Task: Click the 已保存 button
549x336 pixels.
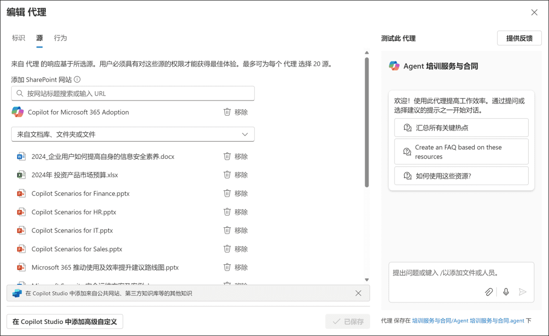Action: click(x=348, y=321)
